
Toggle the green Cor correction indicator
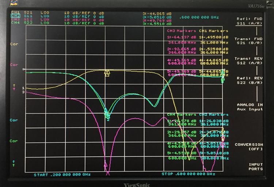point(14,141)
